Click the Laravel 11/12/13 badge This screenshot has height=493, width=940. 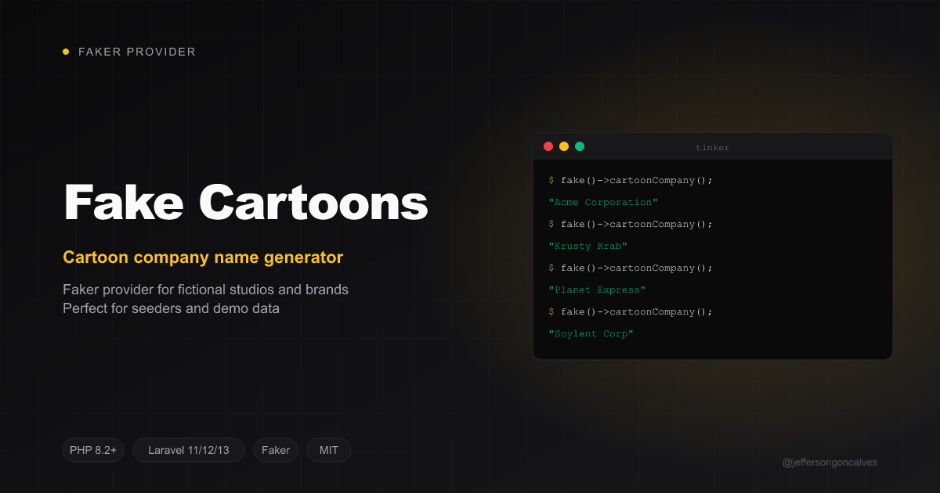[x=189, y=450]
